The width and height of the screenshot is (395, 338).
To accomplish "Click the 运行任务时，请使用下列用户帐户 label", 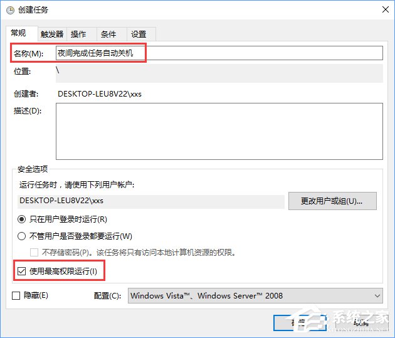I will 77,185.
